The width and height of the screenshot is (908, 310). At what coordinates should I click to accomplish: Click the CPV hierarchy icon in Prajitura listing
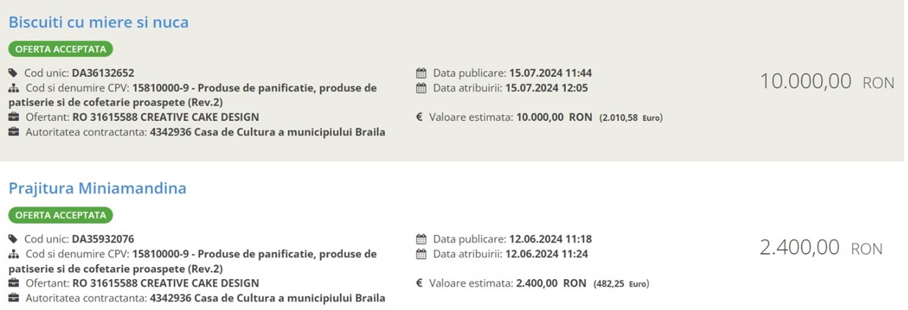[x=14, y=255]
